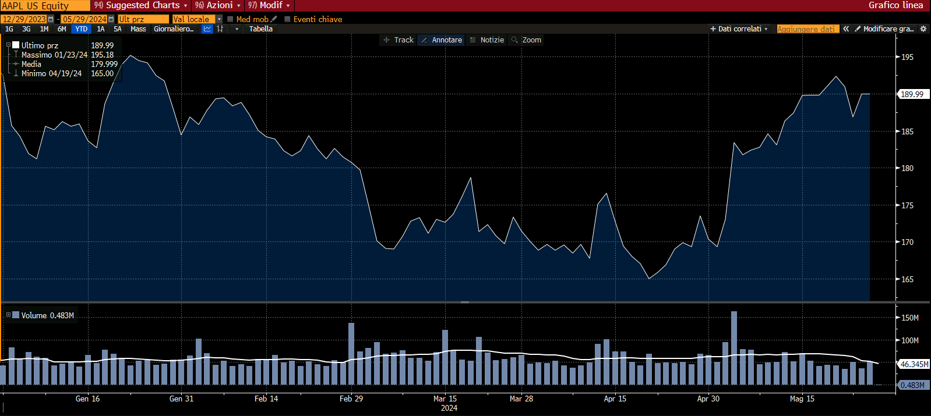Image resolution: width=931 pixels, height=416 pixels.
Task: Click the 0.483M volume axis label
Action: pyautogui.click(x=912, y=385)
